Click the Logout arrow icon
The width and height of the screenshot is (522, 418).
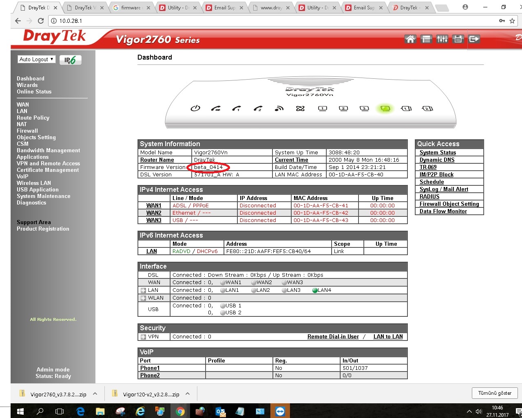[474, 39]
